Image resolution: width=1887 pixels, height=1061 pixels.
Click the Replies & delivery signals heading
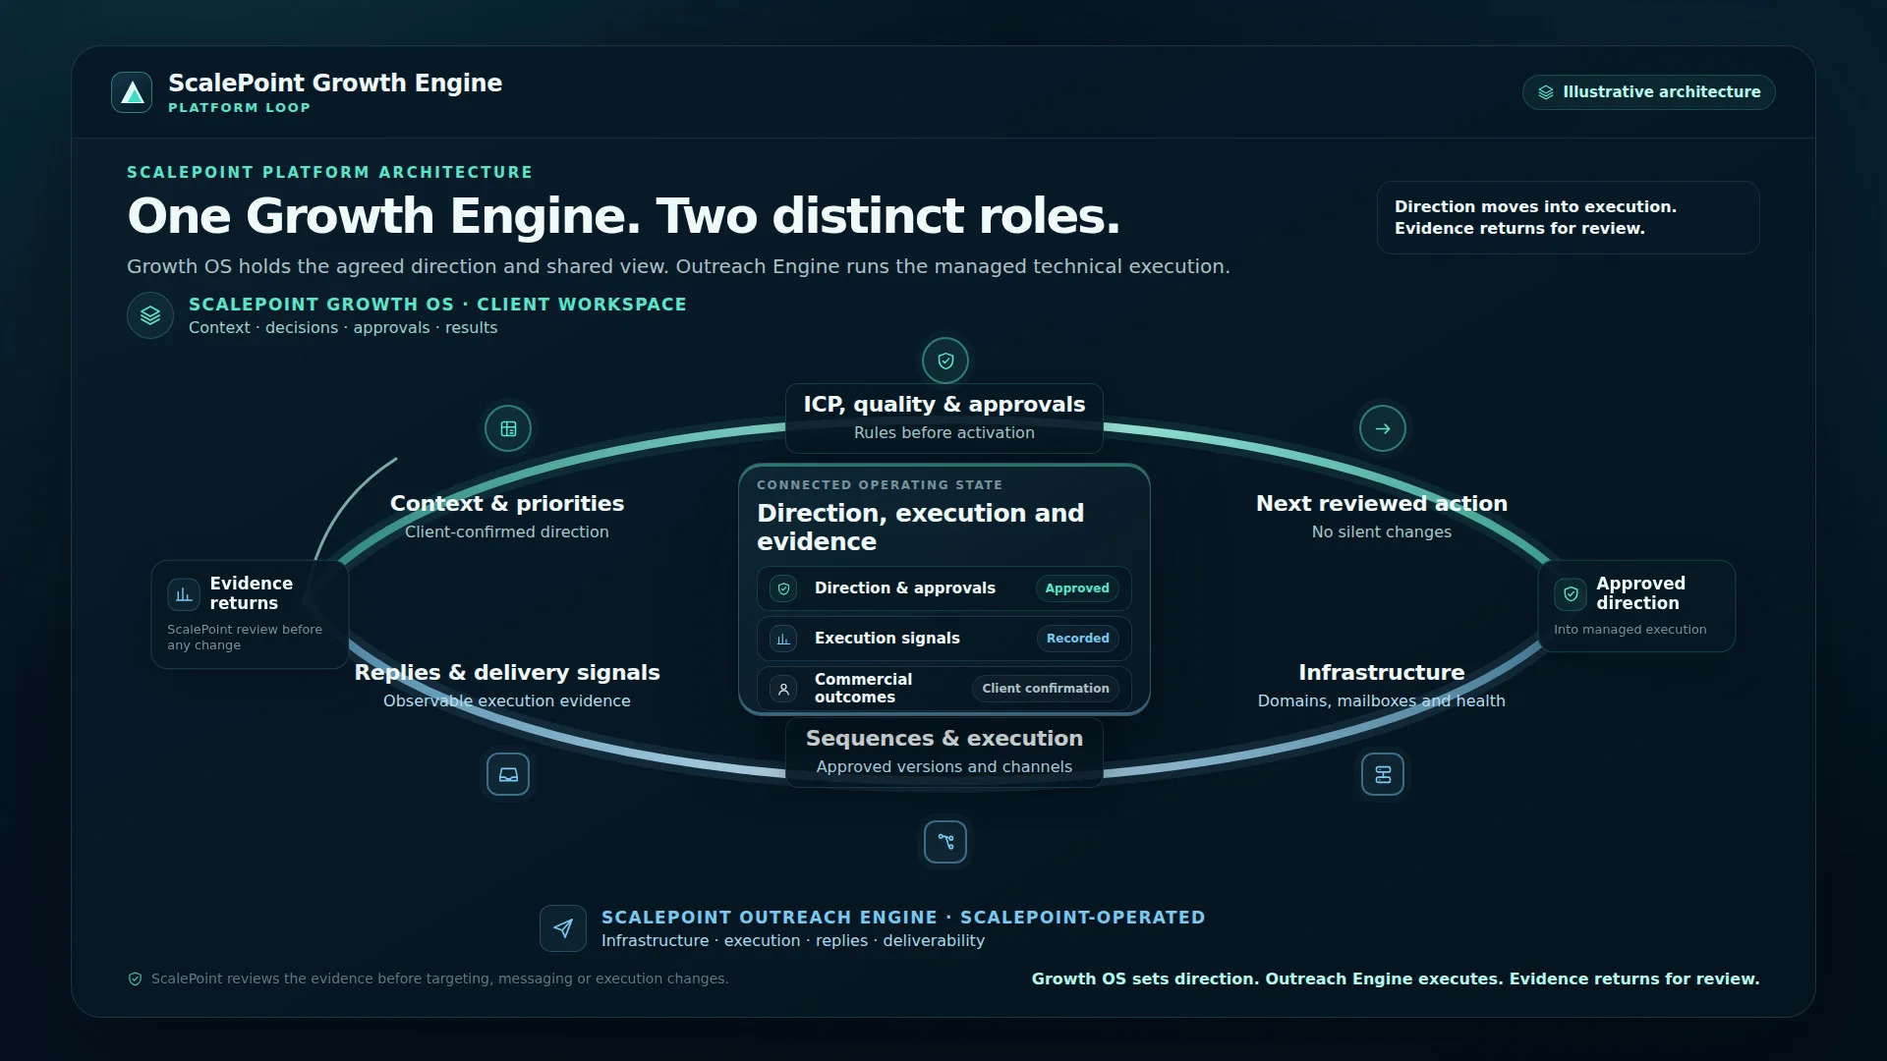[507, 673]
